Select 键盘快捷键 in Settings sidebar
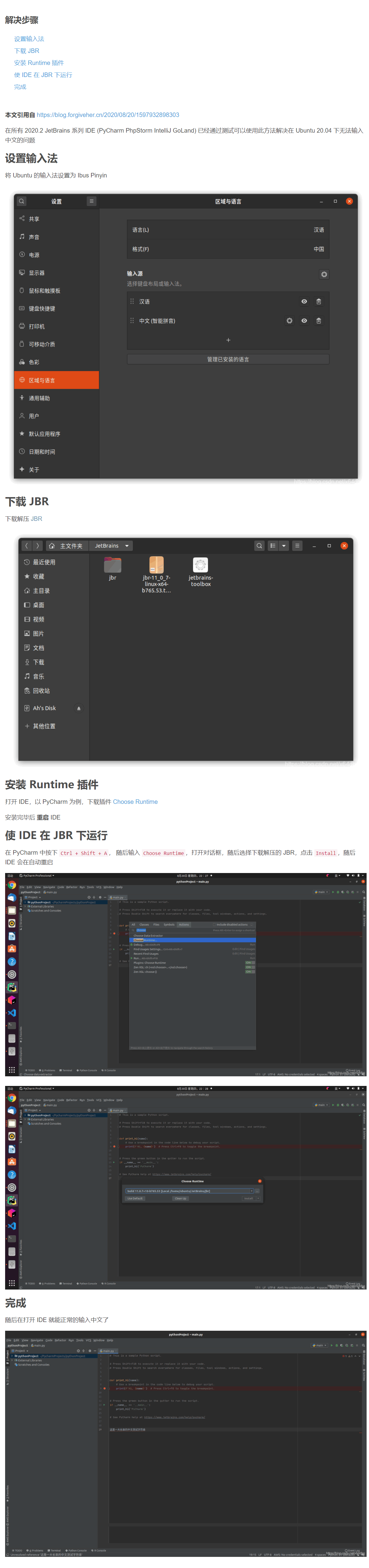 (56, 309)
